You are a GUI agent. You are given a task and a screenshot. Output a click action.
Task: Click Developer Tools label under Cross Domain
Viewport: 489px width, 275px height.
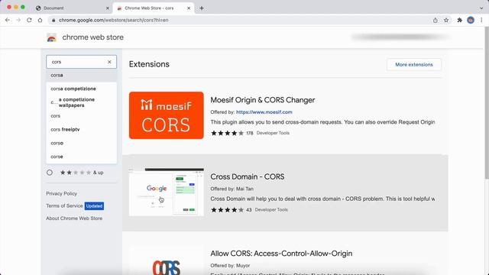[x=271, y=209]
